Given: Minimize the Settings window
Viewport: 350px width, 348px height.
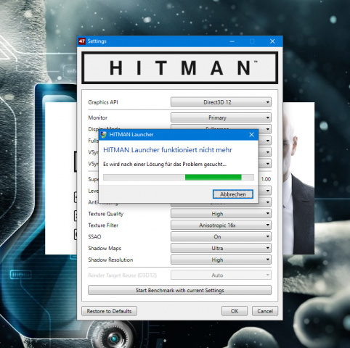Looking at the screenshot, I should point(232,41).
